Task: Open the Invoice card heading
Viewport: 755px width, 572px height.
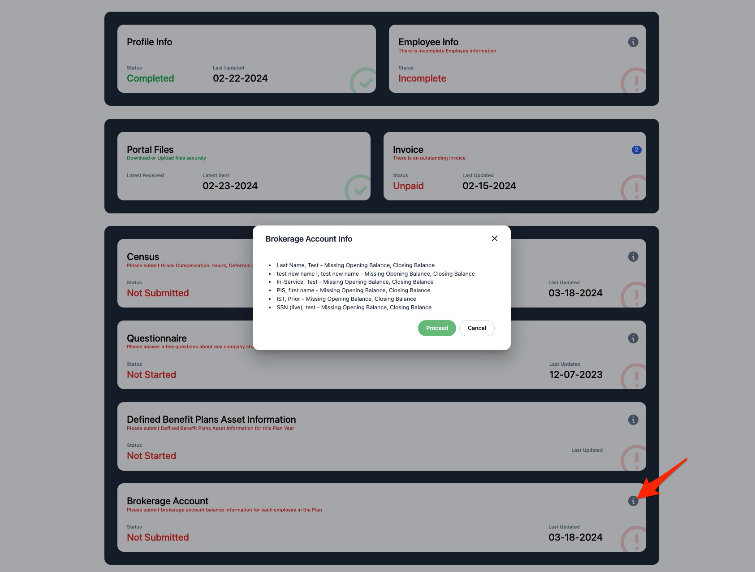Action: coord(408,150)
